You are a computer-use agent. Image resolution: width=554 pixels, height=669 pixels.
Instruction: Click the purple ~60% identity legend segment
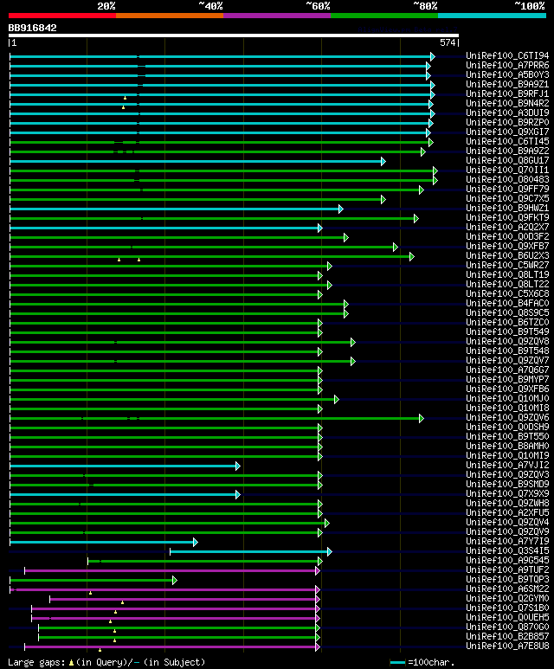pos(277,16)
